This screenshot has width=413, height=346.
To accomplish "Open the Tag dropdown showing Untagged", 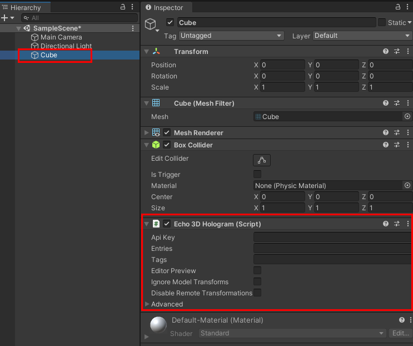I will 231,36.
